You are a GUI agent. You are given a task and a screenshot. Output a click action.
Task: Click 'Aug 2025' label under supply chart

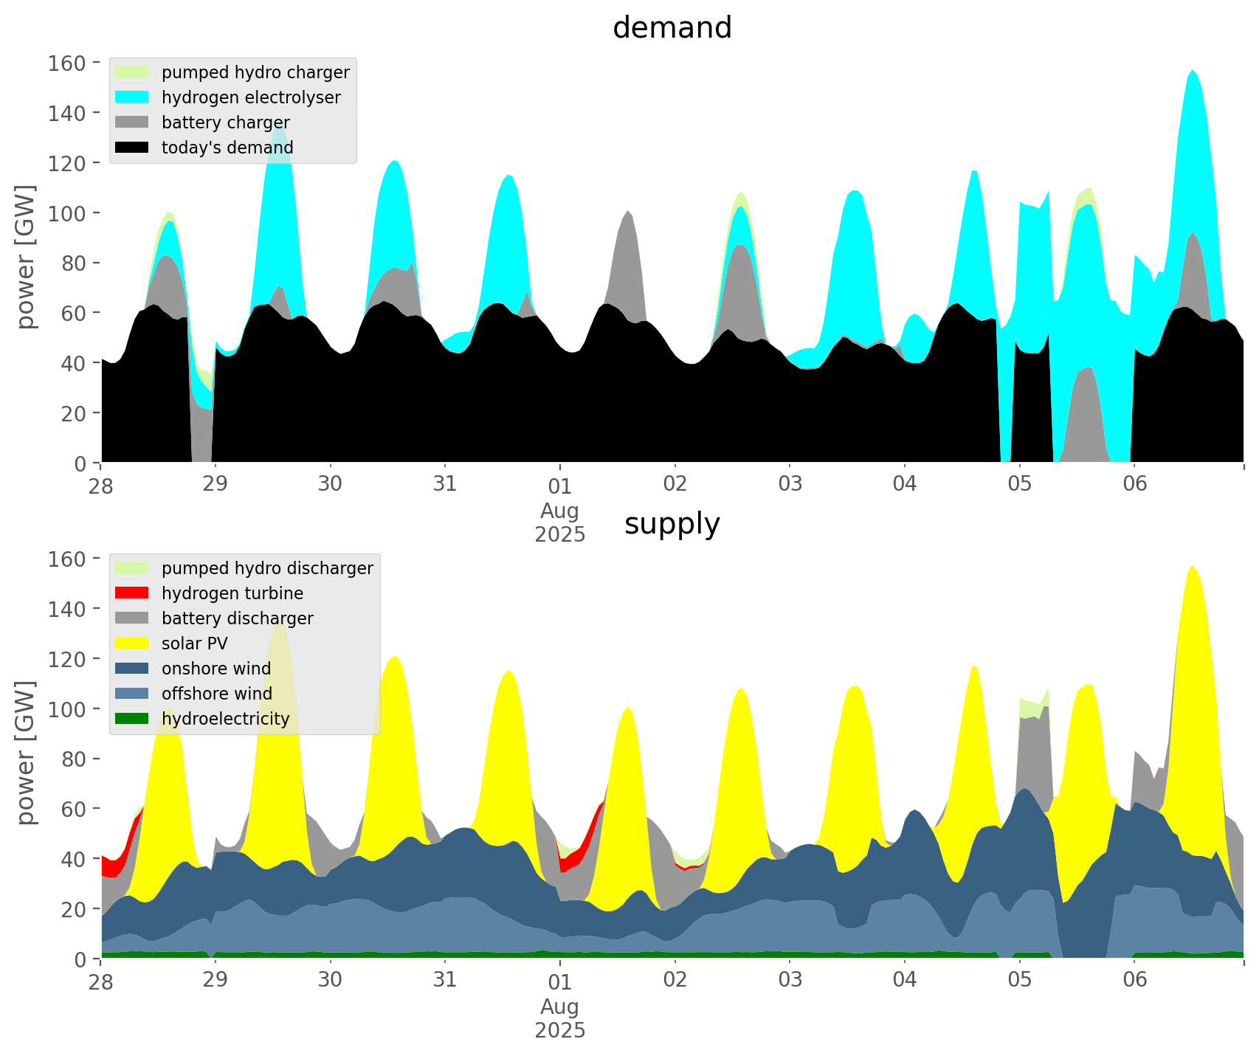click(x=560, y=1018)
